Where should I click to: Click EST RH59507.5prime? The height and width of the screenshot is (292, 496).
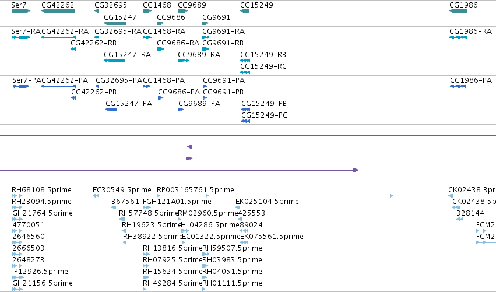[x=206, y=254]
